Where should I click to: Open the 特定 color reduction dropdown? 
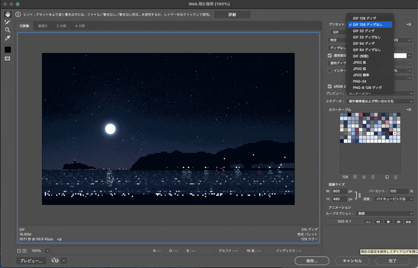click(x=337, y=40)
